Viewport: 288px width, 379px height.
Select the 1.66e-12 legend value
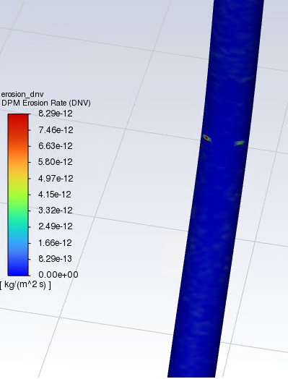[x=55, y=243]
